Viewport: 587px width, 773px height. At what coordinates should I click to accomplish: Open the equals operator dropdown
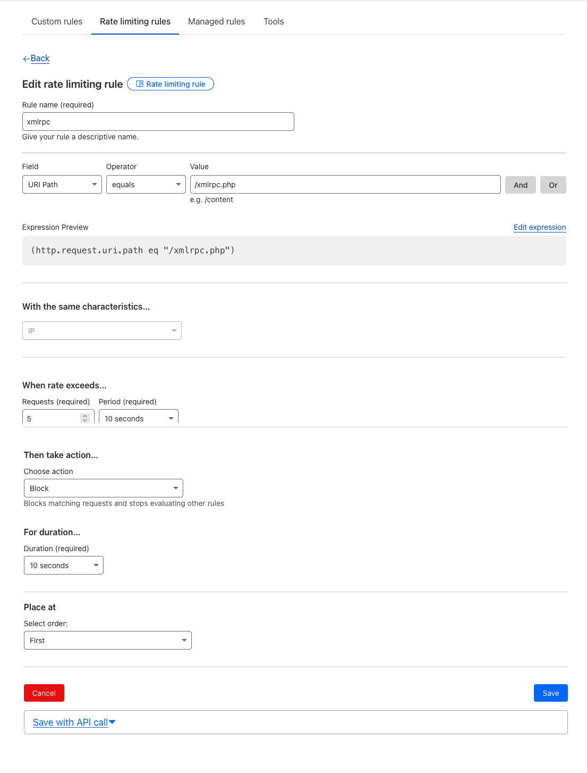146,185
